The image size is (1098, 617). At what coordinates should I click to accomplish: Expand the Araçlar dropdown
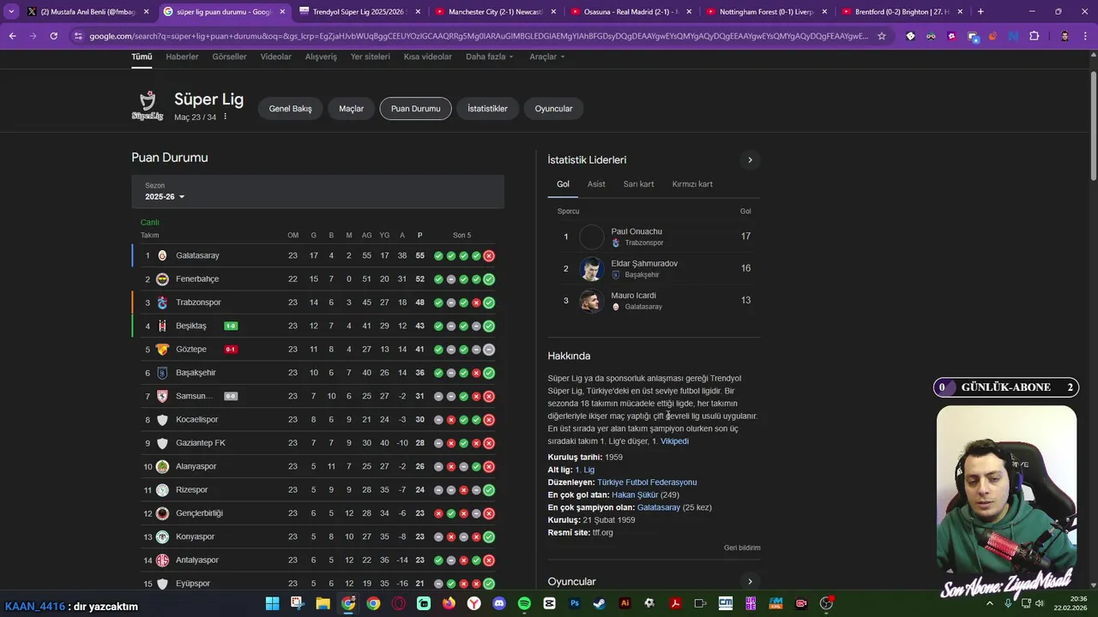point(547,57)
